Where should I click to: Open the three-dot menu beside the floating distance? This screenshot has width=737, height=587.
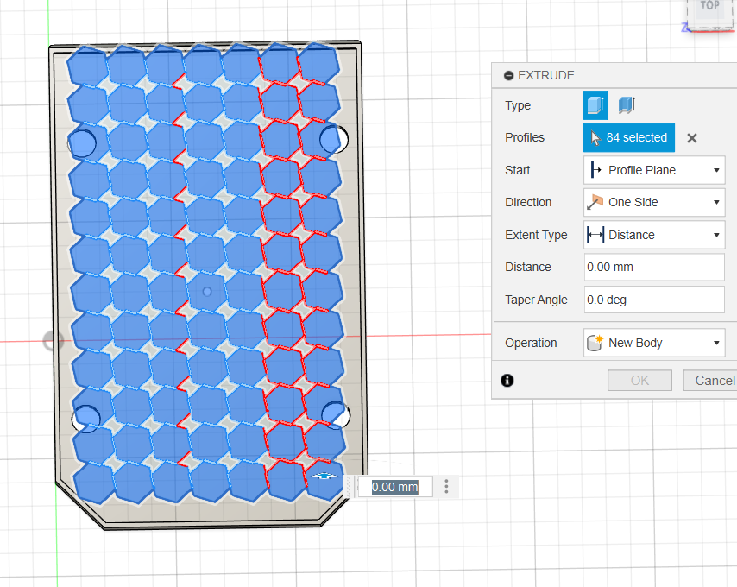pos(446,487)
